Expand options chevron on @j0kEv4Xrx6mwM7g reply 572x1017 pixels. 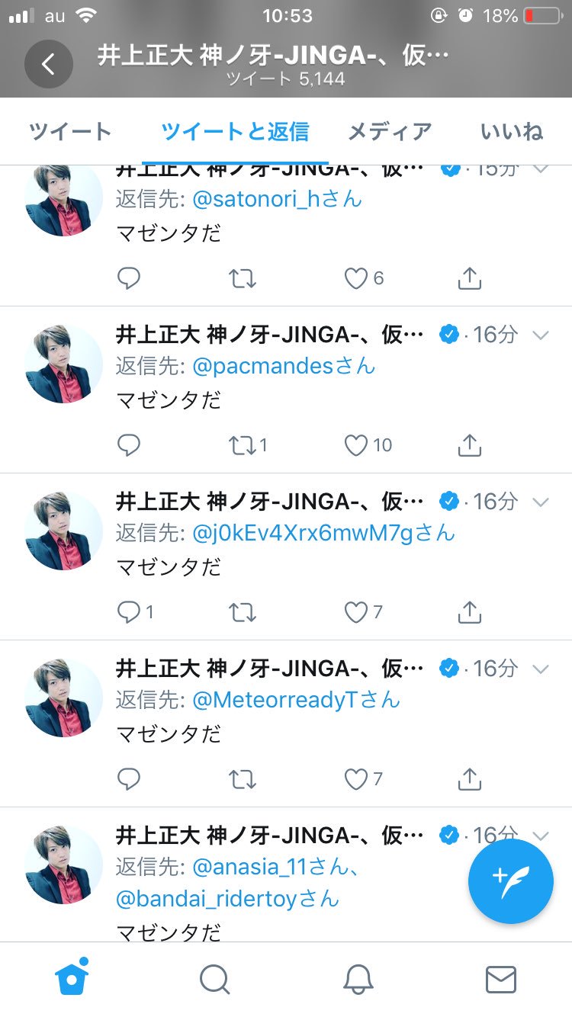click(540, 502)
